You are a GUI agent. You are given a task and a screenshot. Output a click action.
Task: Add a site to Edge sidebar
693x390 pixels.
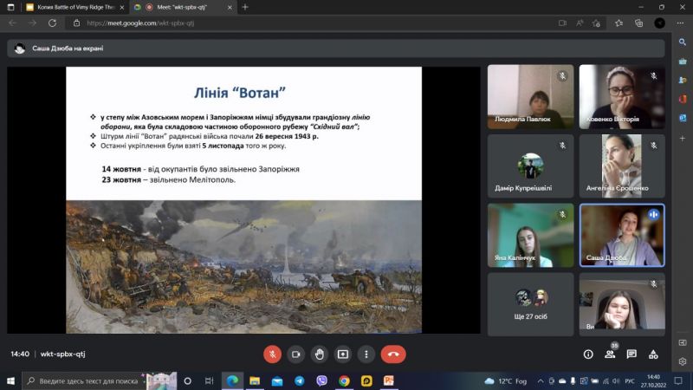[683, 139]
